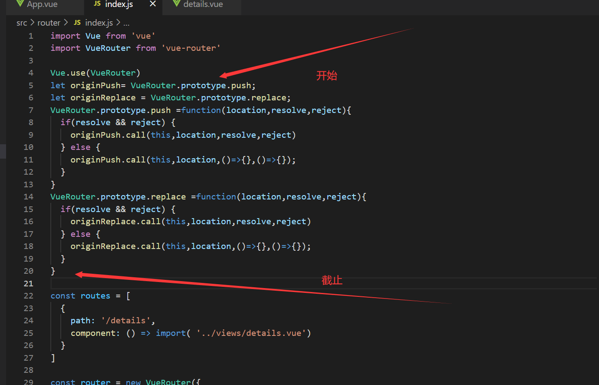Click line number 22 in the gutter
The width and height of the screenshot is (599, 385).
point(28,296)
